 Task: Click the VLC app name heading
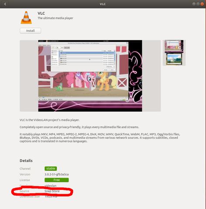41,13
